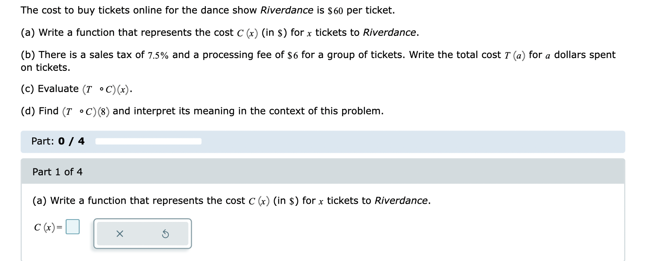Click the progress bar next to Part 0/4
The width and height of the screenshot is (657, 261).
click(x=148, y=141)
